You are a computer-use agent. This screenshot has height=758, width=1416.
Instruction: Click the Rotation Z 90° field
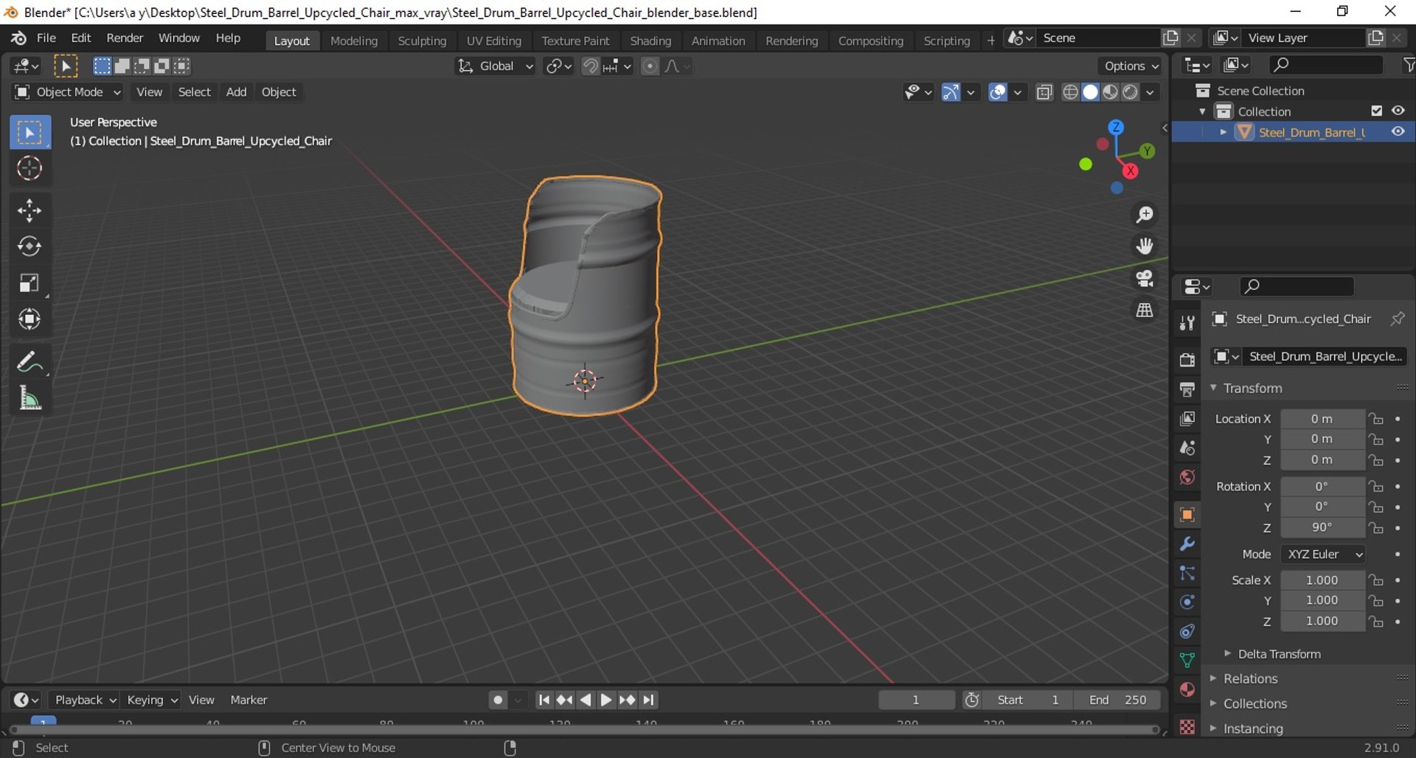click(1322, 527)
